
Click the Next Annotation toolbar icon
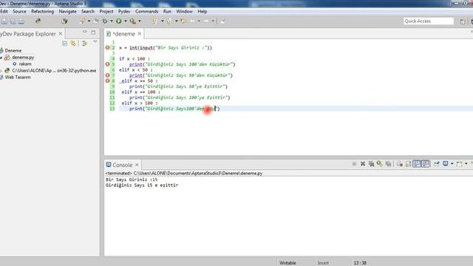(x=154, y=21)
